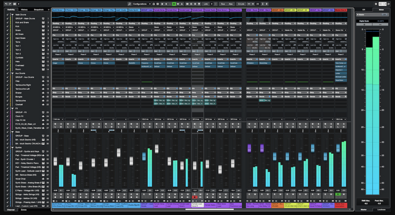Click the number field showing 23 in toolbar
The height and width of the screenshot is (215, 395).
[257, 4]
